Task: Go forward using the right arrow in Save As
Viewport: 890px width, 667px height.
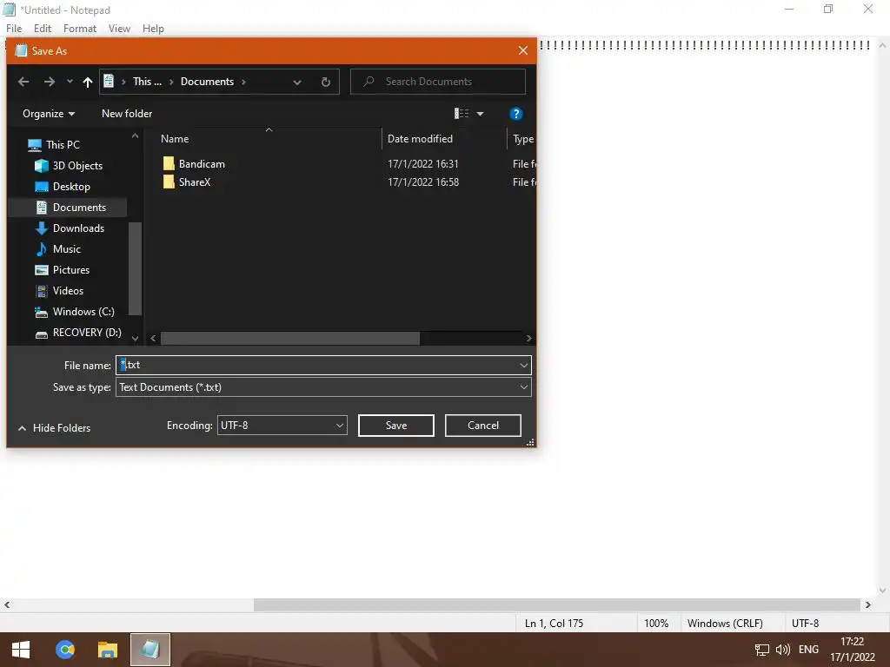Action: pyautogui.click(x=50, y=82)
